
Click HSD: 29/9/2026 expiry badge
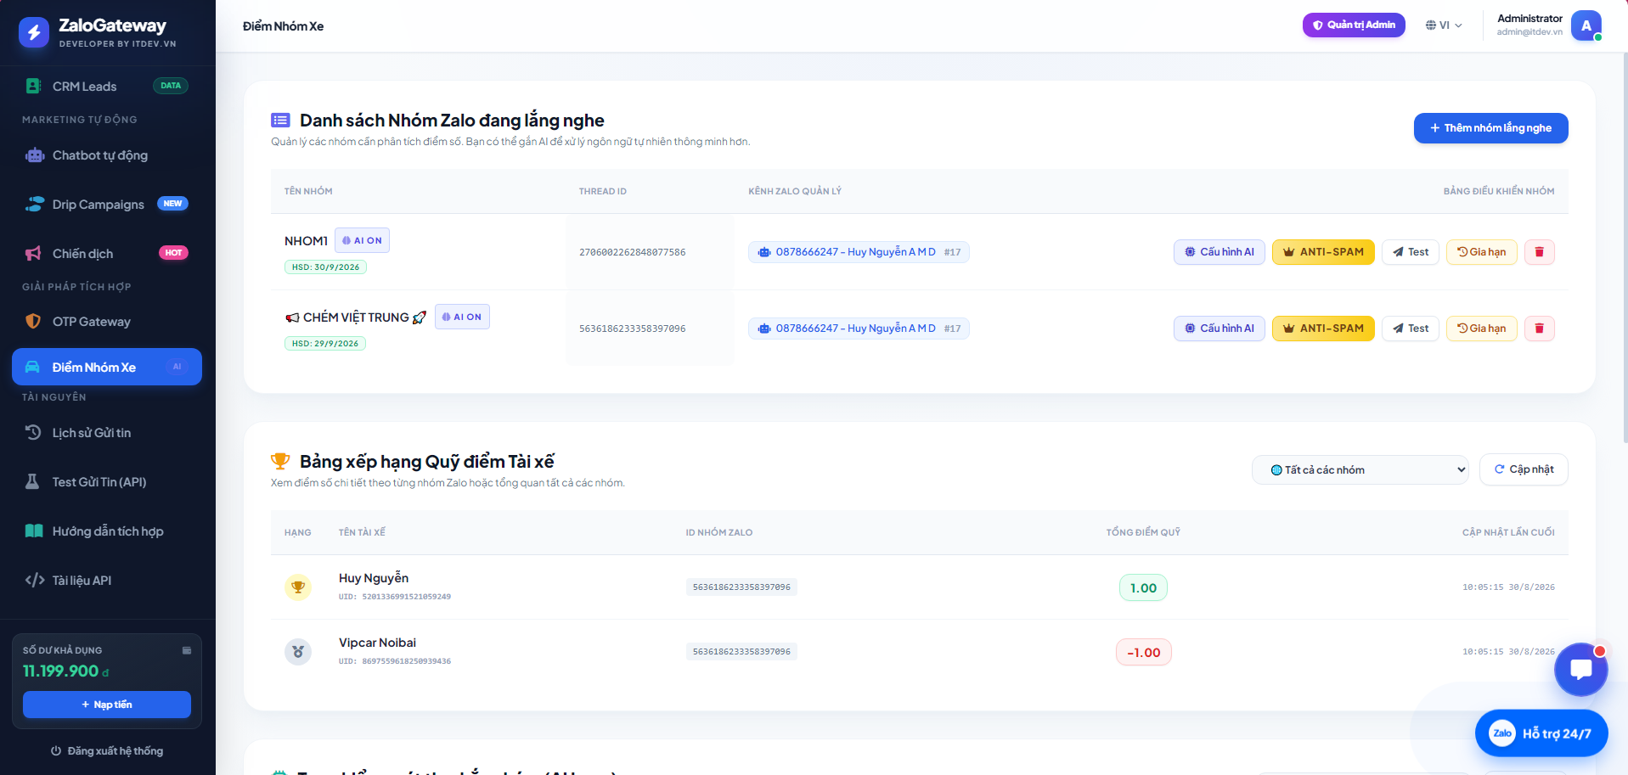tap(325, 344)
